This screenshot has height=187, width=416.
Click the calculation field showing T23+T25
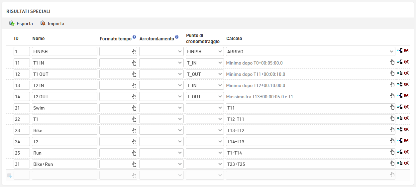point(311,164)
